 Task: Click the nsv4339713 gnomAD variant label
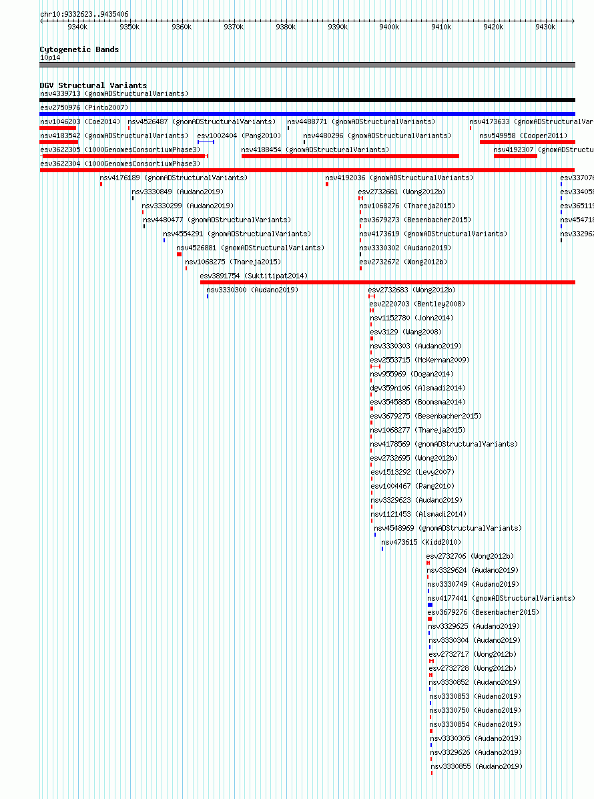click(x=114, y=93)
